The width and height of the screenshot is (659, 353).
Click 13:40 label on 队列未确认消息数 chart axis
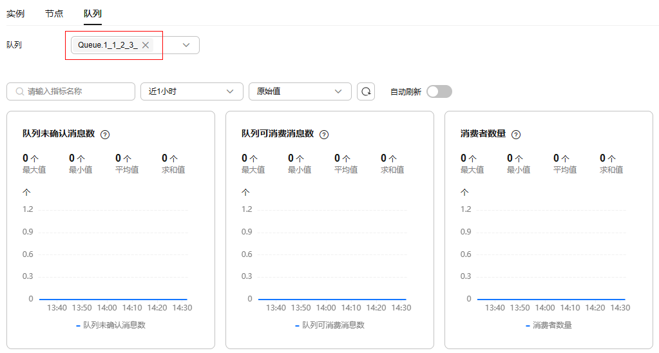(57, 308)
